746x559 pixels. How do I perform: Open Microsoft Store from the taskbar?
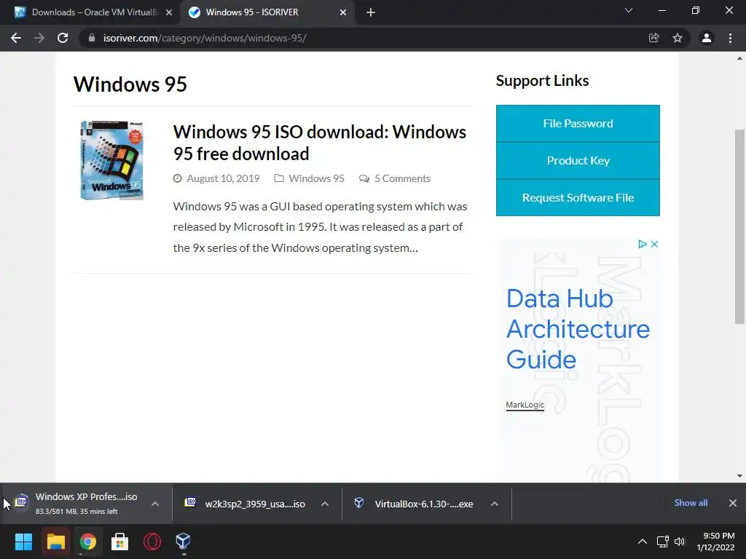click(x=120, y=542)
